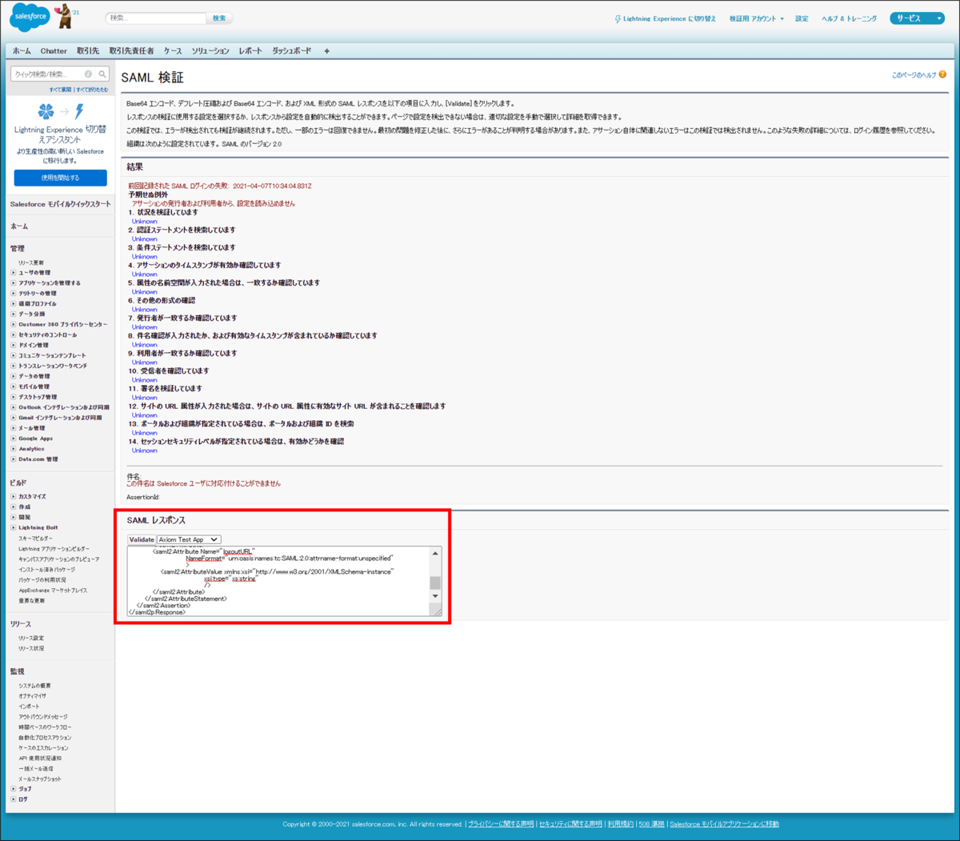Open the API 使用状況通知 sidebar item

[40, 759]
